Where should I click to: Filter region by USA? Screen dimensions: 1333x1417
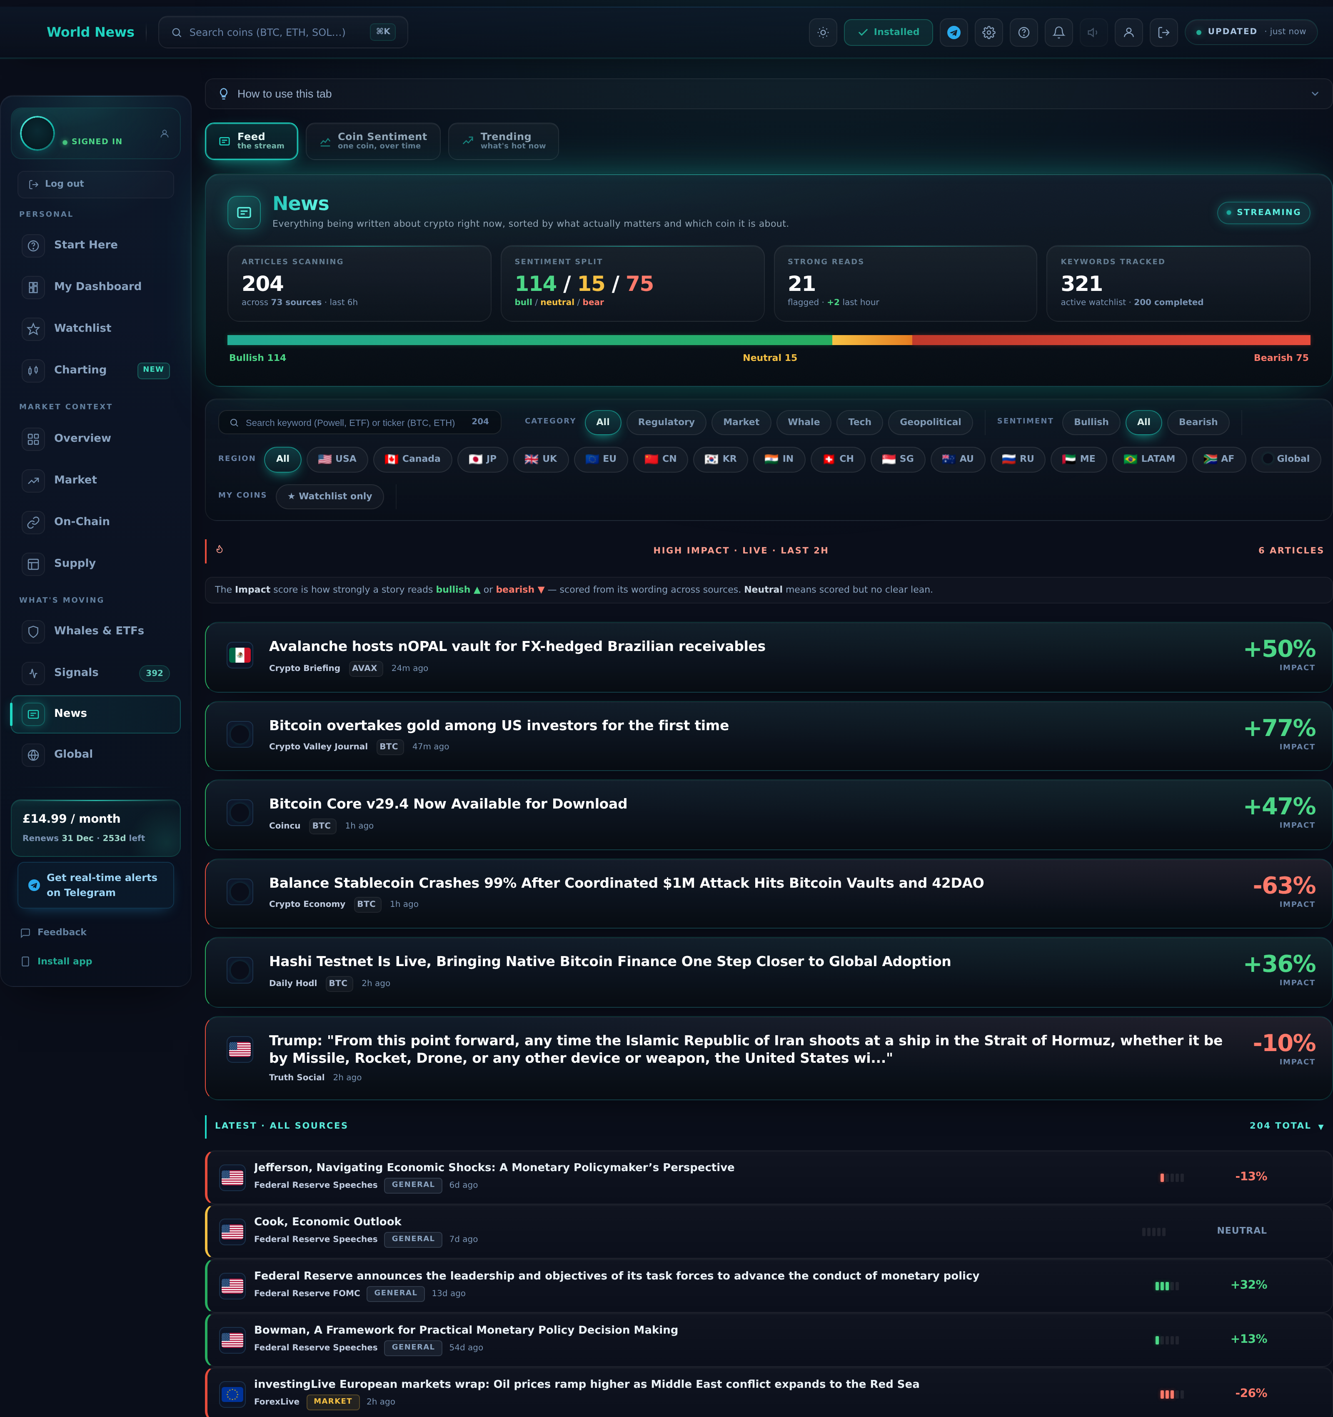click(x=337, y=459)
